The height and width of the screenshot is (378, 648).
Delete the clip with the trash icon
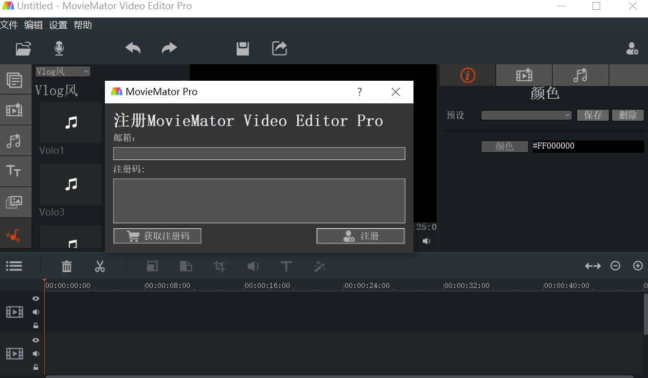pos(67,266)
